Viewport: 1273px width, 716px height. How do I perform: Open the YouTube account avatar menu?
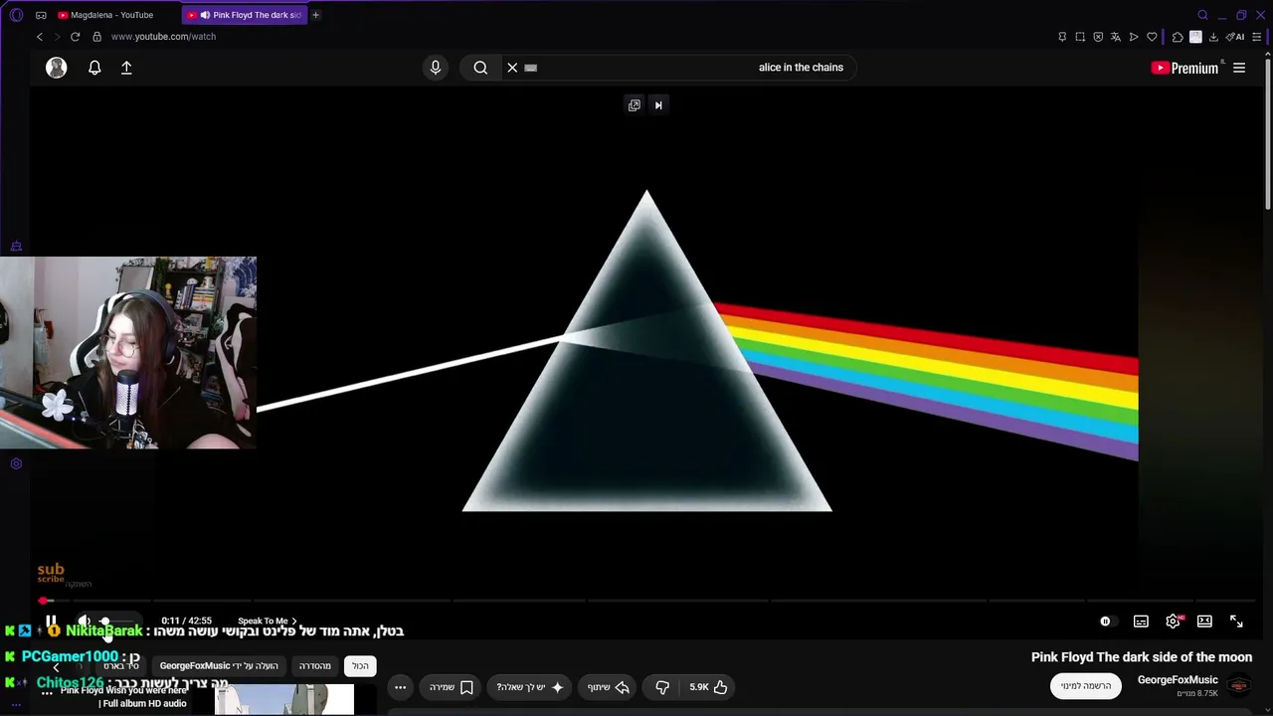click(x=56, y=68)
